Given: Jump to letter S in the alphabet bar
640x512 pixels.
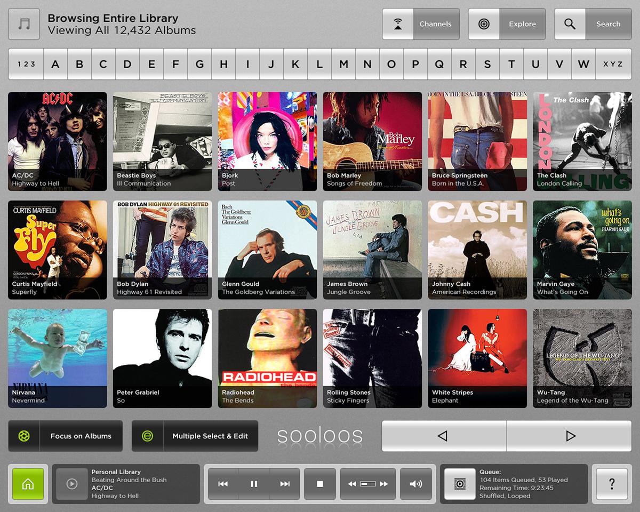Looking at the screenshot, I should (x=487, y=64).
